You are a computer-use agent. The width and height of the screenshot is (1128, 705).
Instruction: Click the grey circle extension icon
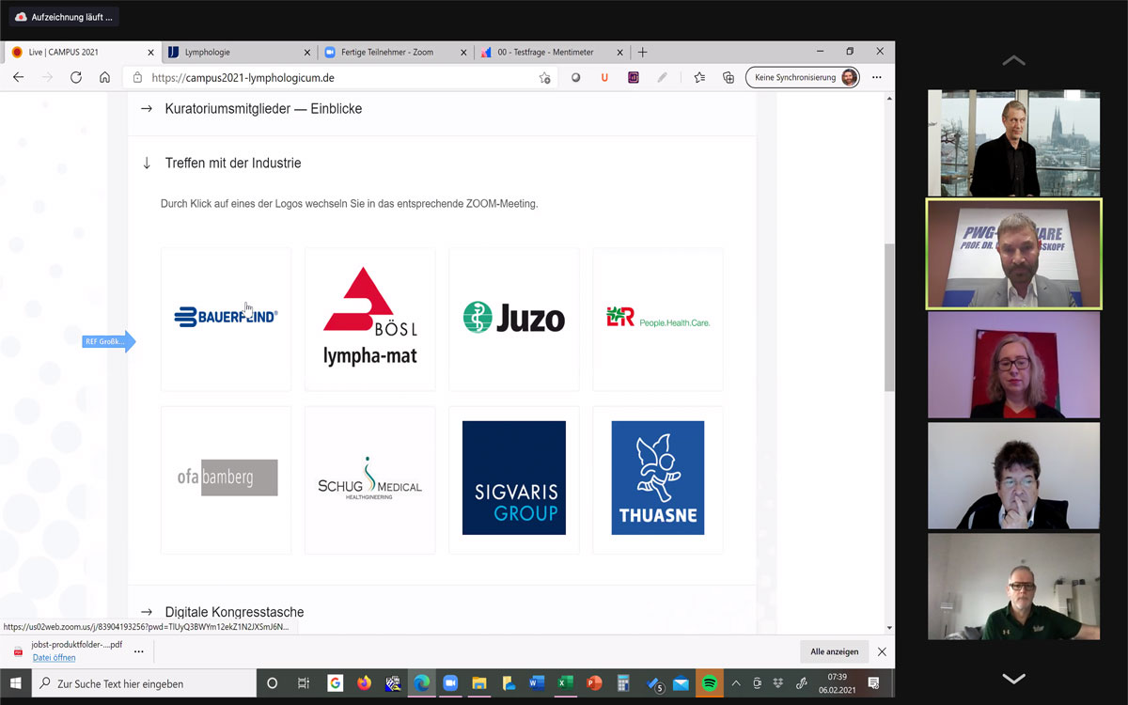[576, 77]
